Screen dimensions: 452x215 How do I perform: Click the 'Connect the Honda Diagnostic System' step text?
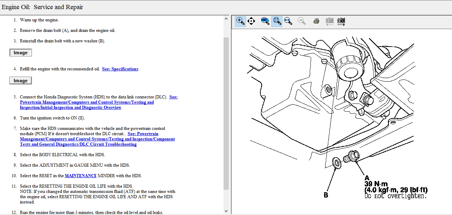coord(94,97)
